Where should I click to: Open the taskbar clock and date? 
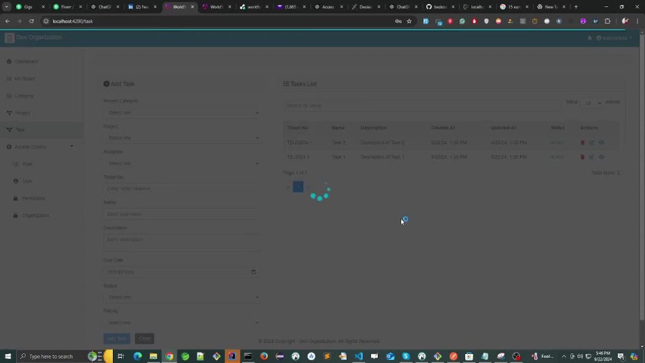click(602, 356)
